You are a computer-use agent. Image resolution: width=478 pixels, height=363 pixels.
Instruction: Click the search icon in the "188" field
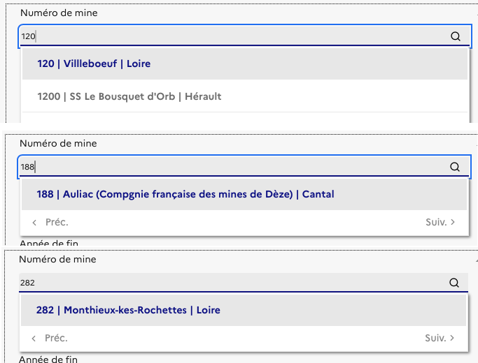(x=455, y=167)
